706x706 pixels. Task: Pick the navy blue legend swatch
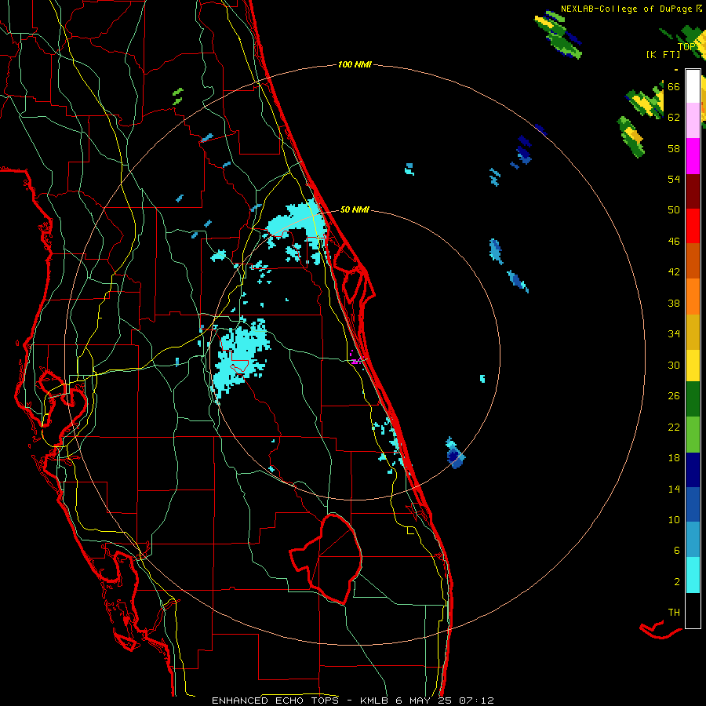(x=693, y=470)
